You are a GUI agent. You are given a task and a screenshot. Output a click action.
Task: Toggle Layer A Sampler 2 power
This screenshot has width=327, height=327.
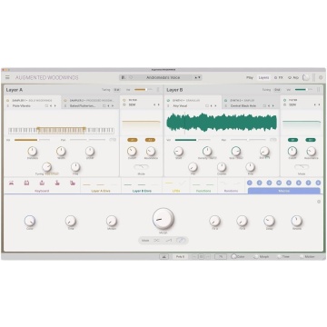pyautogui.click(x=65, y=100)
